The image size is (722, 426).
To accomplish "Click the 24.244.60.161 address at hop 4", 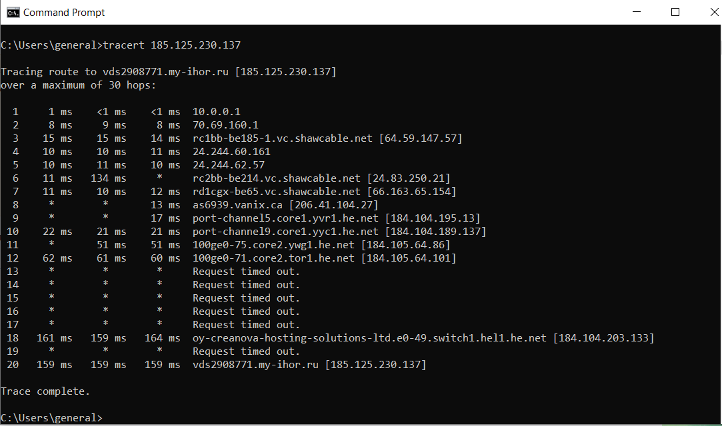I will tap(231, 152).
